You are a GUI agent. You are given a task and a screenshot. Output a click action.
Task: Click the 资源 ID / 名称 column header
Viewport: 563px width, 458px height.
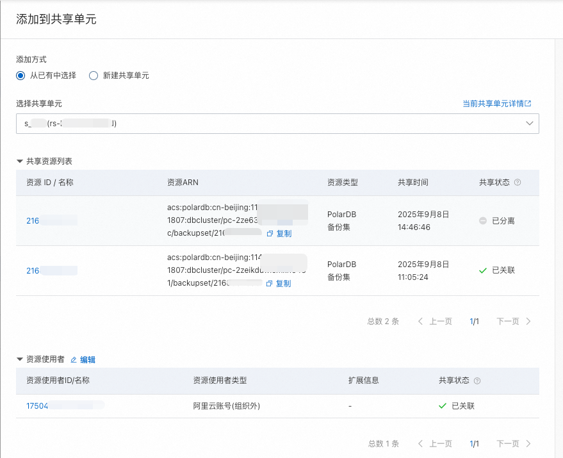coord(49,183)
